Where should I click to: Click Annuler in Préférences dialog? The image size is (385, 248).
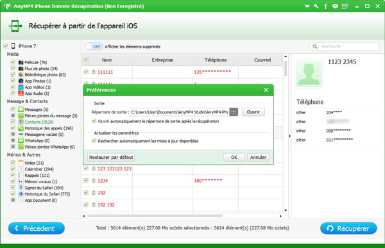point(258,157)
